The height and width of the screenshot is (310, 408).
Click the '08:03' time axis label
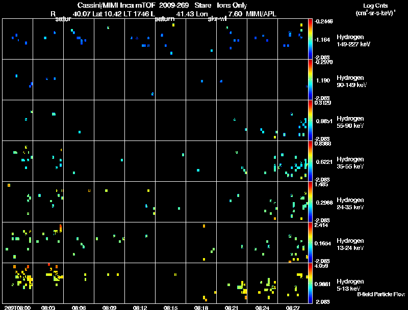(x=48, y=307)
